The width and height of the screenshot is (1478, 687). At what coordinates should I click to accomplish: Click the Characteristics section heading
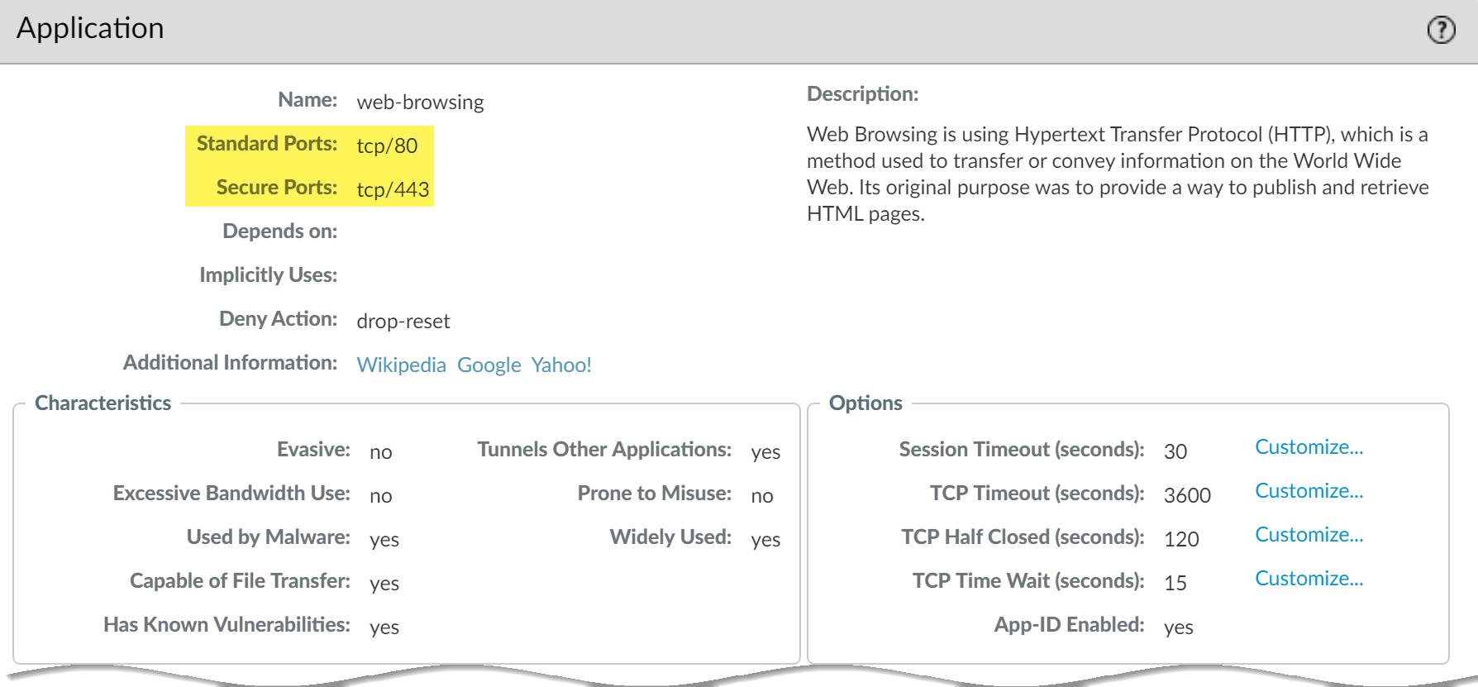tap(103, 403)
